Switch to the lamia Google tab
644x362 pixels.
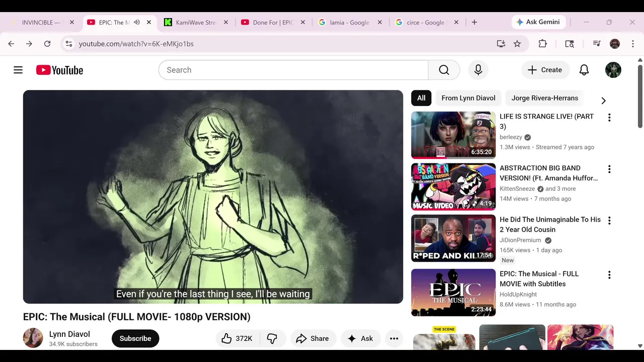350,22
